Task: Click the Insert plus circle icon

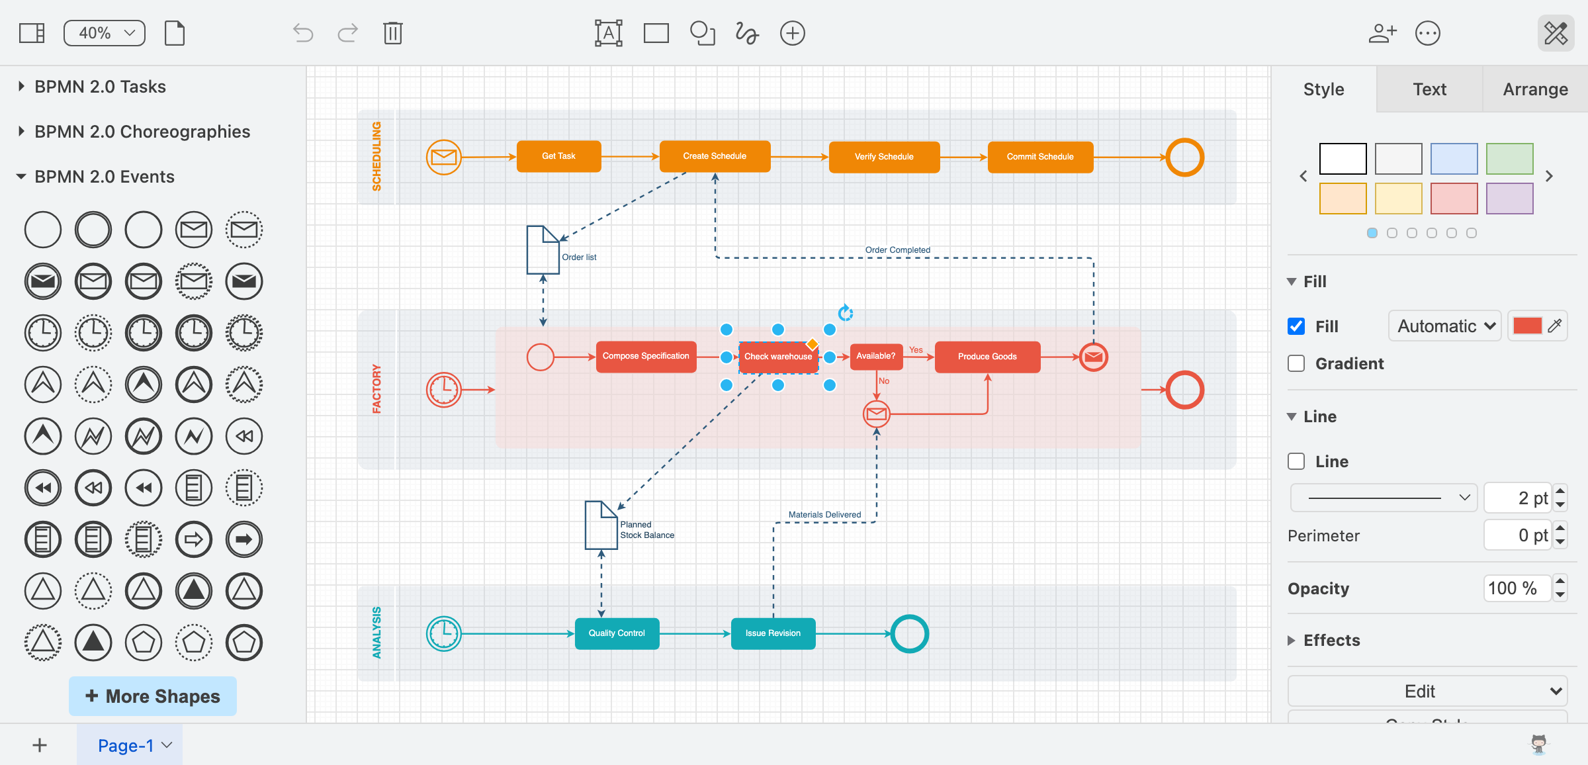Action: [792, 33]
